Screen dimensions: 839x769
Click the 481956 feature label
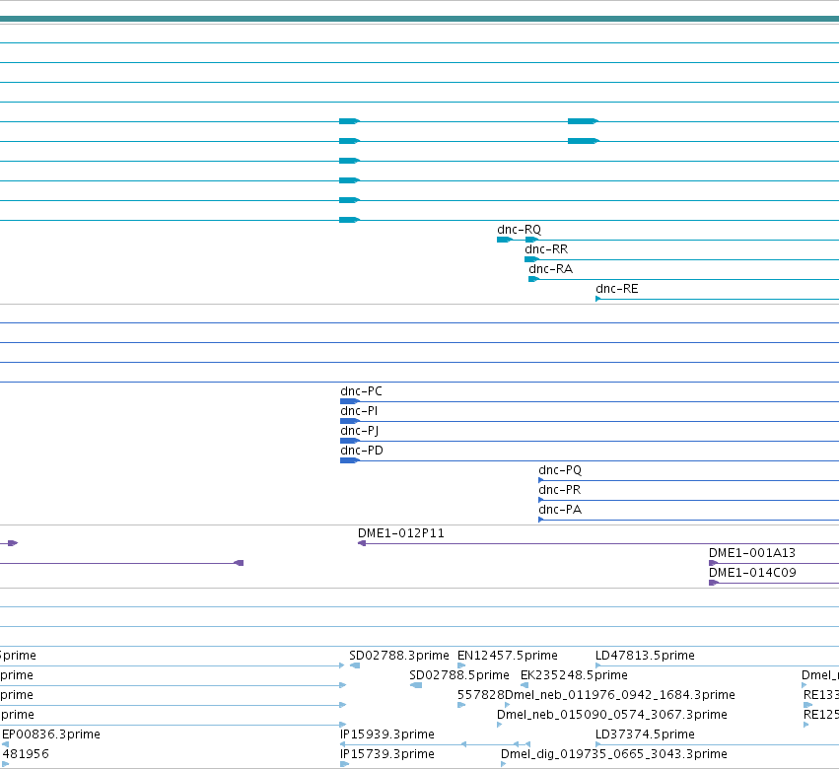point(26,754)
